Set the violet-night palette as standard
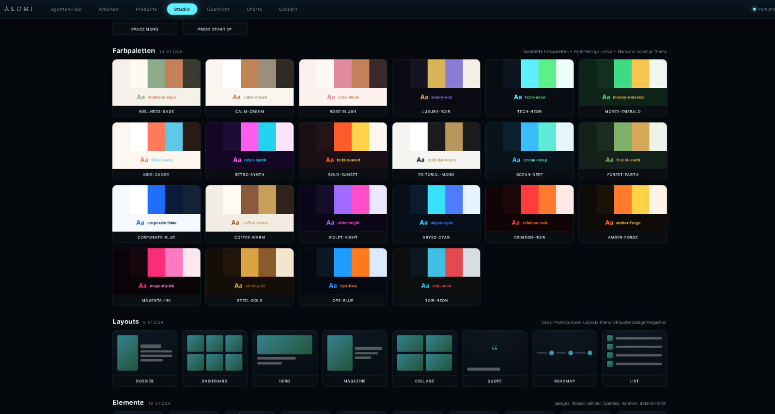The height and width of the screenshot is (414, 775). pyautogui.click(x=343, y=214)
